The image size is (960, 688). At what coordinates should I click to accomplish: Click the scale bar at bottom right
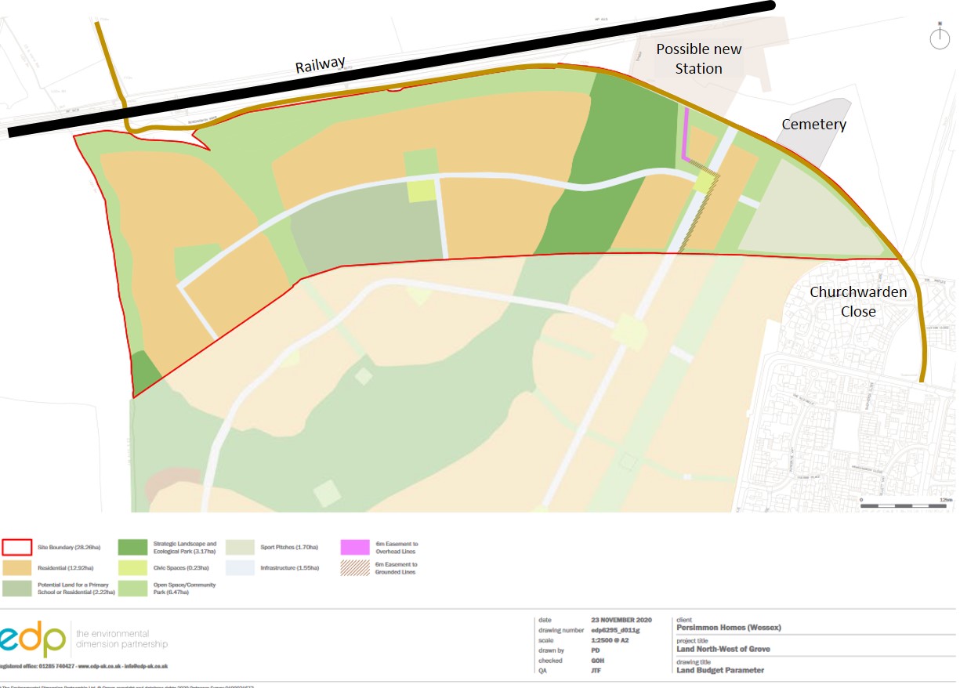pyautogui.click(x=905, y=507)
